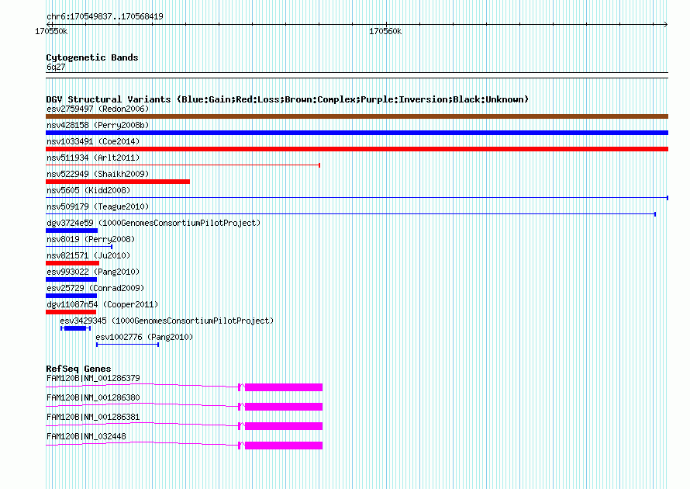This screenshot has height=489, width=690.
Task: Click the nsv8019 (Perry2008) label
Action: 91,239
